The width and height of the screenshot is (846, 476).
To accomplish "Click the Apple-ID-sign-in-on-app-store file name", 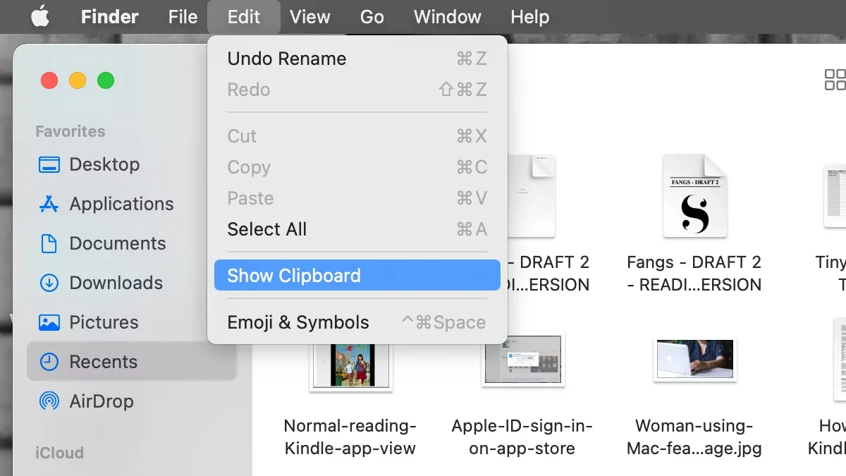I will (x=522, y=437).
